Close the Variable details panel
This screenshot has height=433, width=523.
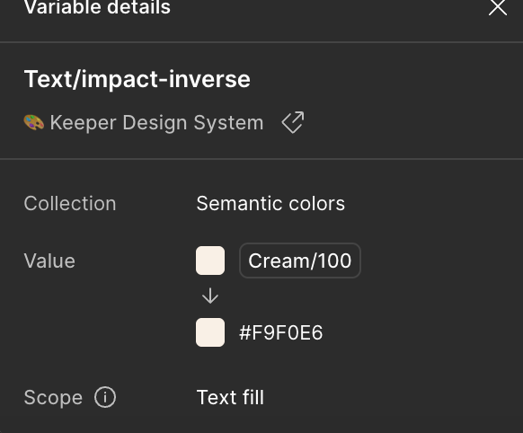click(498, 7)
